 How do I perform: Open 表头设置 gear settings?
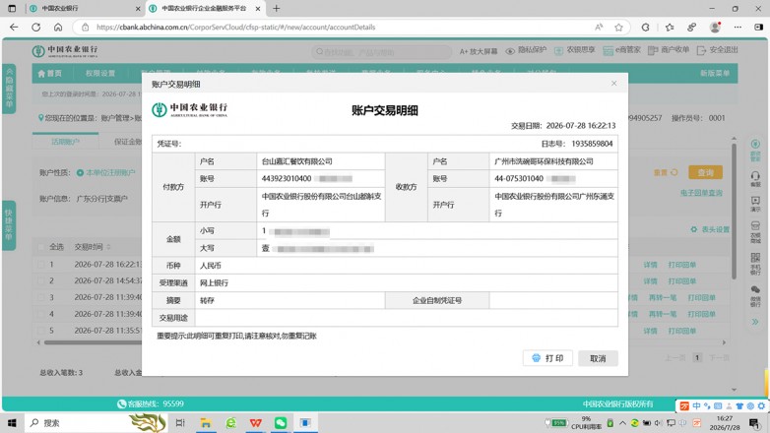pyautogui.click(x=710, y=229)
